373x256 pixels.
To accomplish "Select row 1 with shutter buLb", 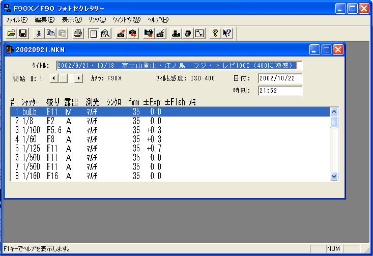I will [x=170, y=112].
